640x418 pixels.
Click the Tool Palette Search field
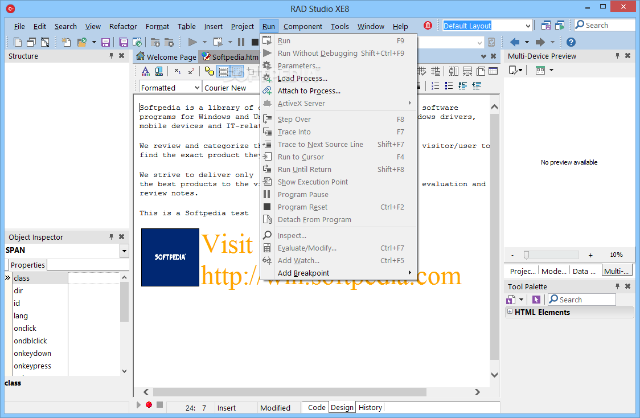[x=582, y=300]
